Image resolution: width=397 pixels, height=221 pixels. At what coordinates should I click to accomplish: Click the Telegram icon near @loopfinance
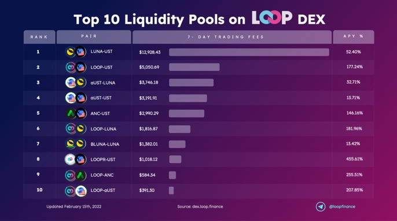coord(321,207)
